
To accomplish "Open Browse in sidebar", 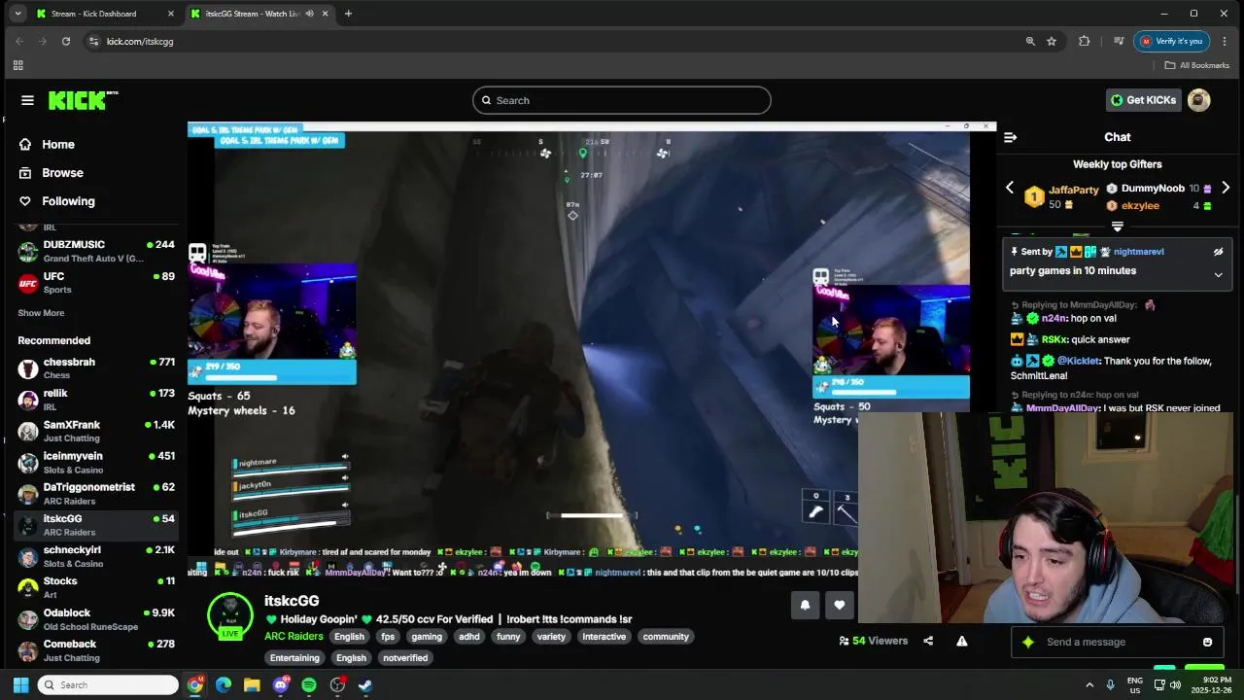I will coord(62,172).
